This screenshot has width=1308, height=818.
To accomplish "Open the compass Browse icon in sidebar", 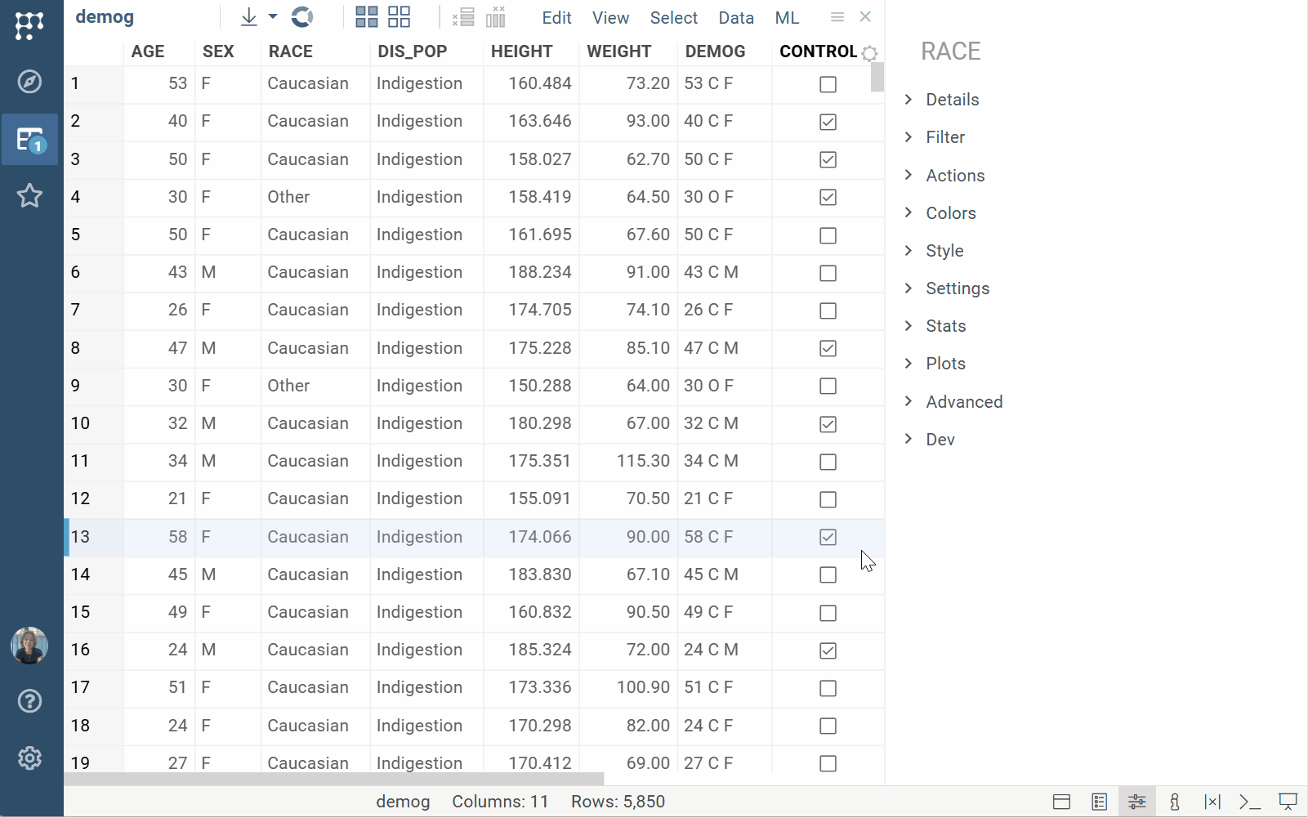I will tap(29, 82).
